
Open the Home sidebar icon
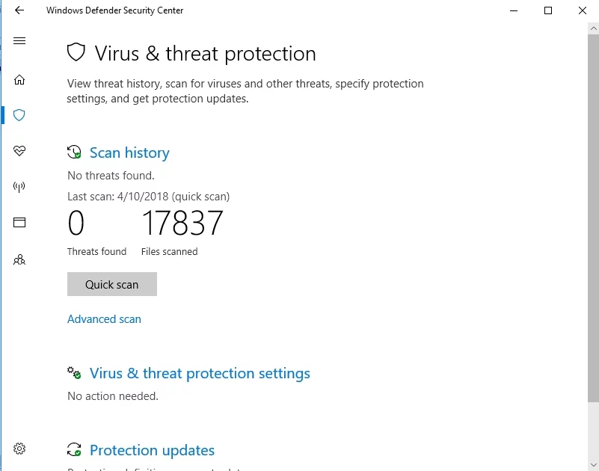point(19,80)
